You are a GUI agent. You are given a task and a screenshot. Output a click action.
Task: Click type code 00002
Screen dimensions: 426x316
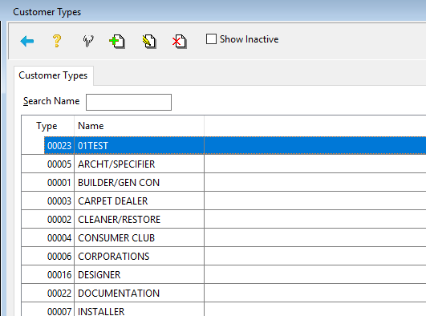59,220
